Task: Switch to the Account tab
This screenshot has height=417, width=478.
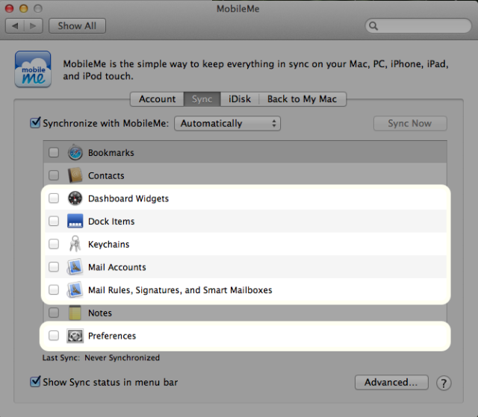Action: 158,99
